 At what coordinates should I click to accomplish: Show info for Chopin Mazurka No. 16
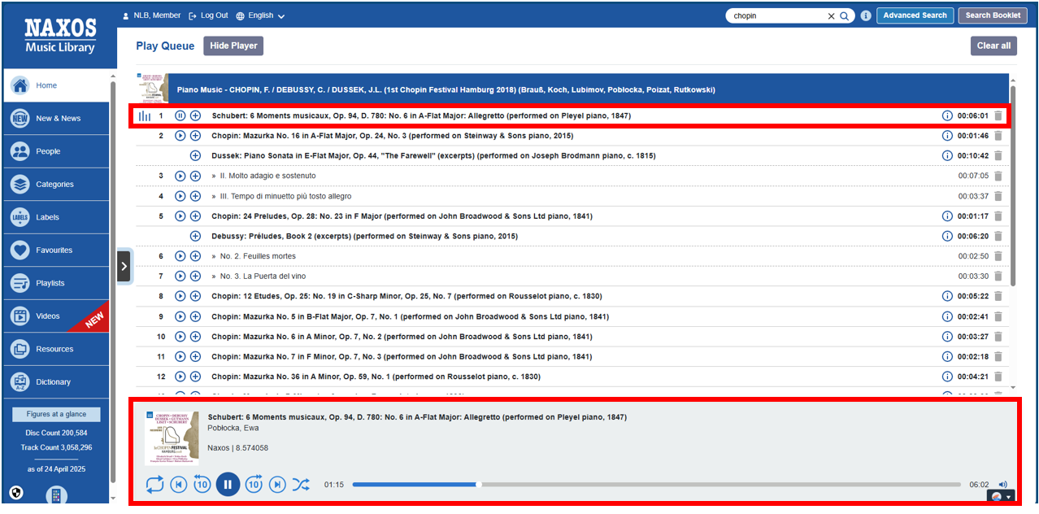(947, 136)
